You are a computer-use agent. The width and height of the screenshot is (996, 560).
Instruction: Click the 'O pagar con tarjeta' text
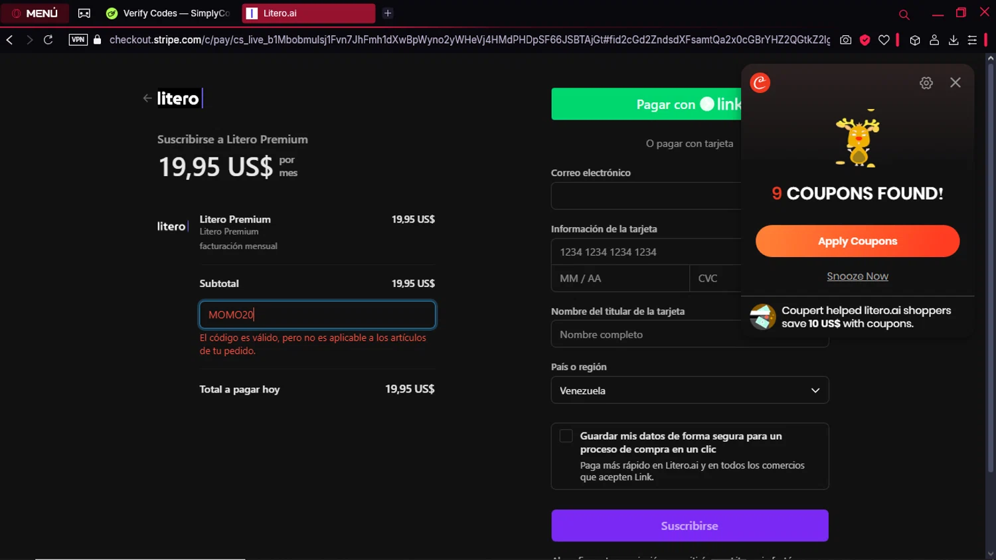coord(690,143)
